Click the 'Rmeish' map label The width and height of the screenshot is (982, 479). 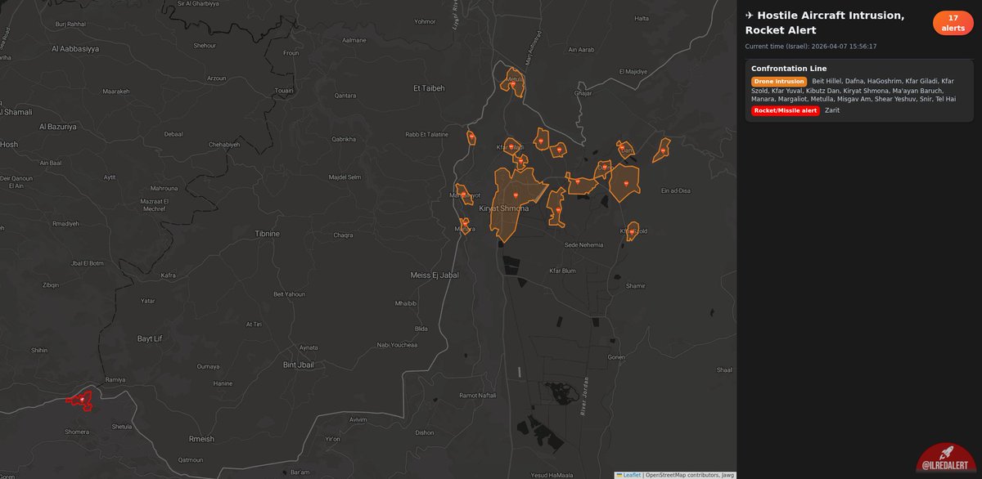200,439
